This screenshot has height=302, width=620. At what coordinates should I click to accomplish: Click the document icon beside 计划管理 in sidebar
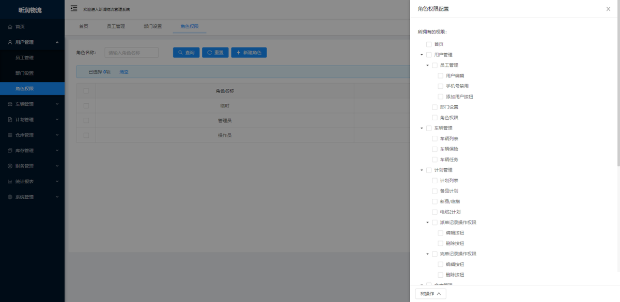click(x=10, y=120)
